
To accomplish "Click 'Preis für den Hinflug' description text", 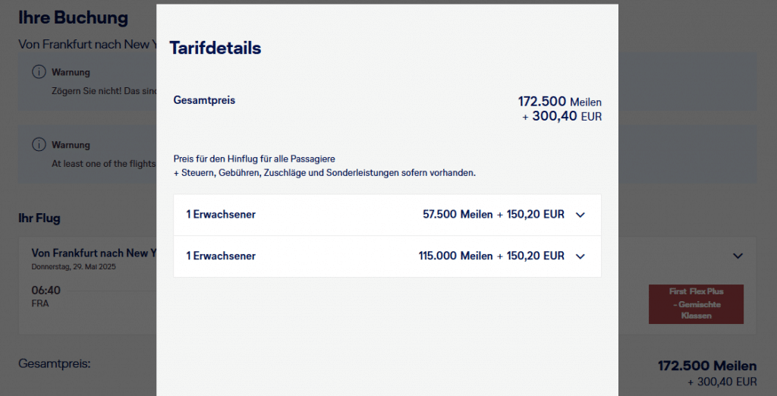I will pyautogui.click(x=254, y=159).
